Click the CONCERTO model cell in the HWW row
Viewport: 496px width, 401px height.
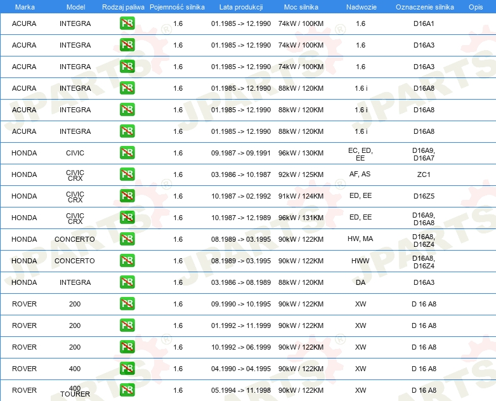[75, 261]
